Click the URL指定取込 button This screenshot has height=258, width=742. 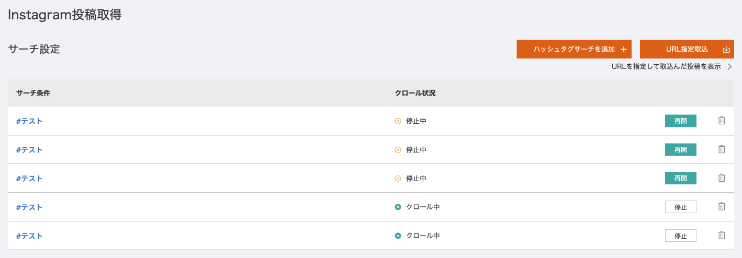[687, 49]
